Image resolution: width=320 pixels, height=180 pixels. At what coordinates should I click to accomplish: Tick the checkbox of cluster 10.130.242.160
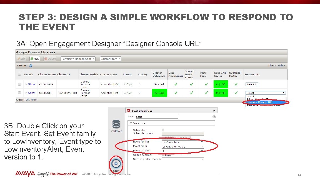[19, 93]
